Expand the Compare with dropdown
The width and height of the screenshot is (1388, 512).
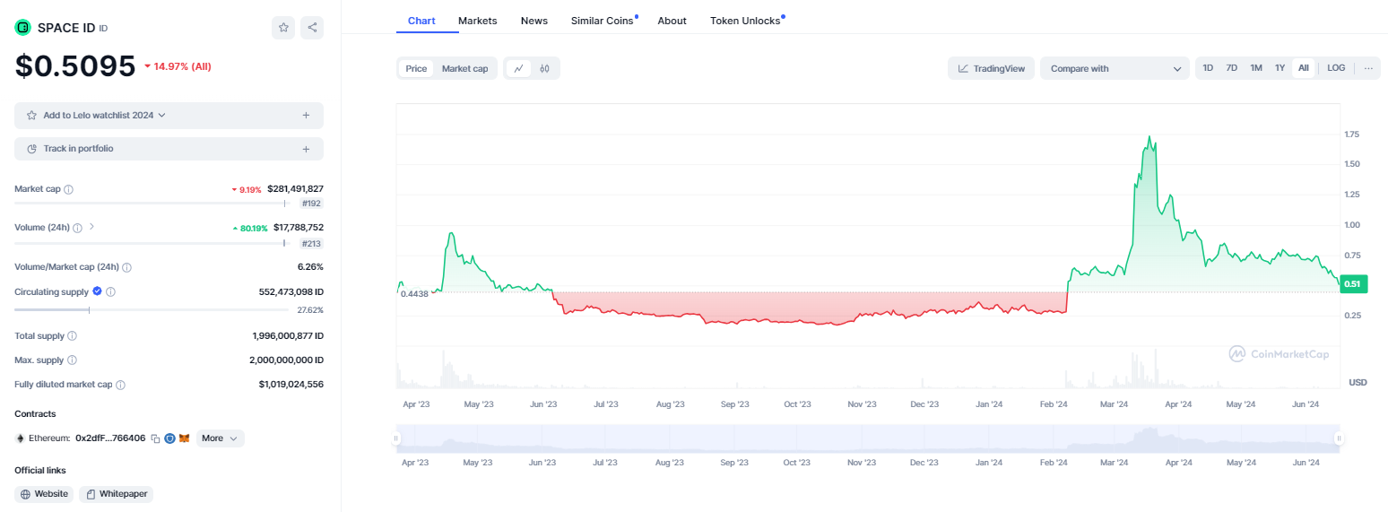[1115, 68]
